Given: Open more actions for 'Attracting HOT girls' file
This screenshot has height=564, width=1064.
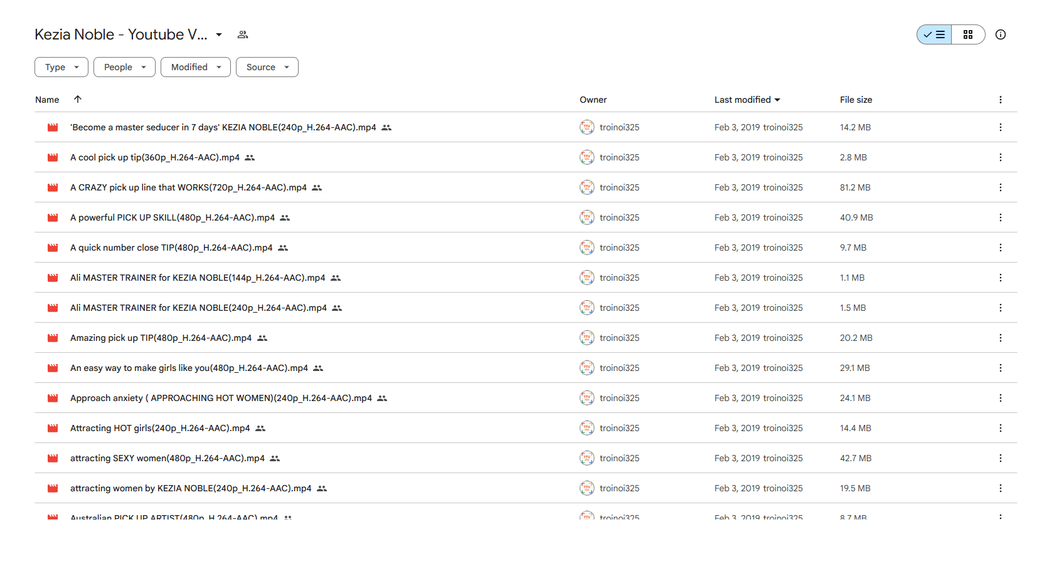Looking at the screenshot, I should click(x=1001, y=428).
